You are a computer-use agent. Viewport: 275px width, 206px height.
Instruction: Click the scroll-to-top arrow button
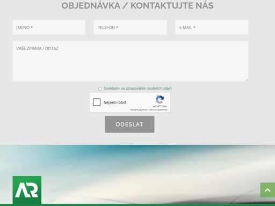pyautogui.click(x=267, y=190)
